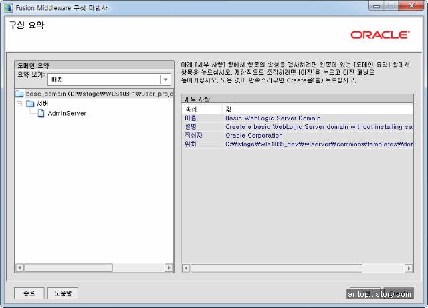
Task: Click right arrow of details panel scrollbar
Action: pyautogui.click(x=409, y=268)
